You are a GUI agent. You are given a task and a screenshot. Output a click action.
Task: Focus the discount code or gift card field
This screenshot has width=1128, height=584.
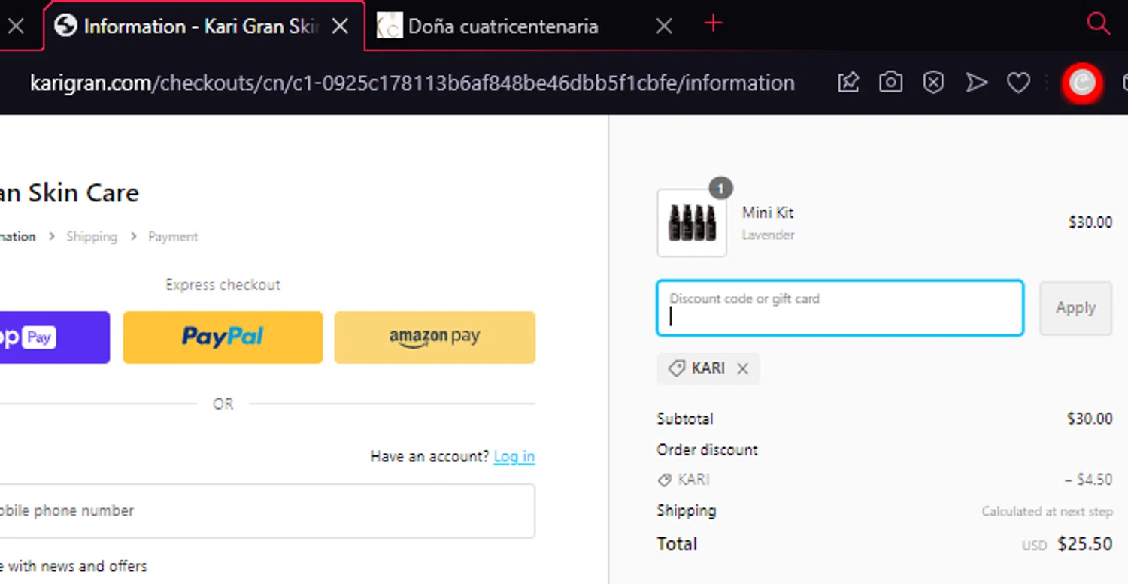(840, 308)
